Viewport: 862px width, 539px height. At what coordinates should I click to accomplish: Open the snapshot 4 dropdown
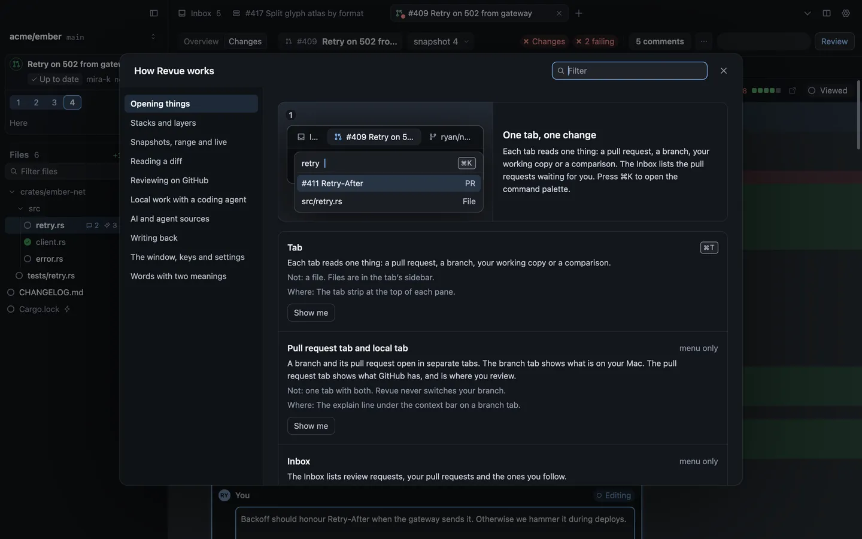[x=442, y=41]
